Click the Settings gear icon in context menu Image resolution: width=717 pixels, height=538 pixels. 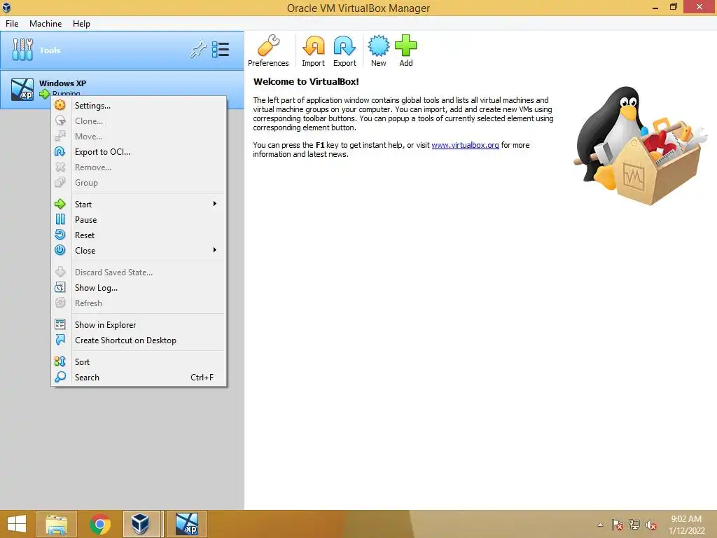[60, 105]
